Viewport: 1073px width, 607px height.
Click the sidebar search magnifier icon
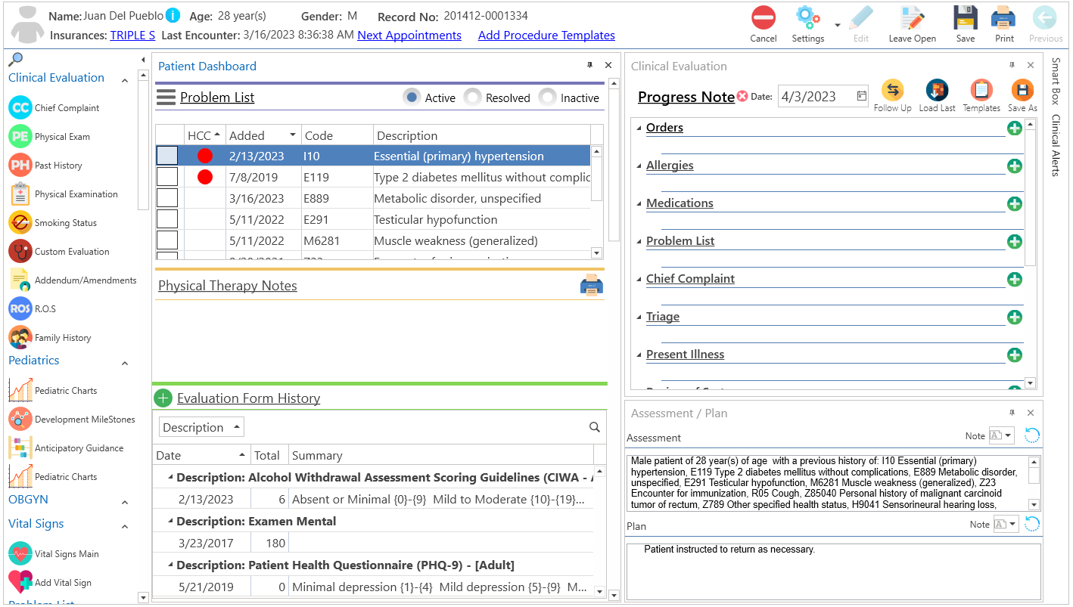(15, 59)
